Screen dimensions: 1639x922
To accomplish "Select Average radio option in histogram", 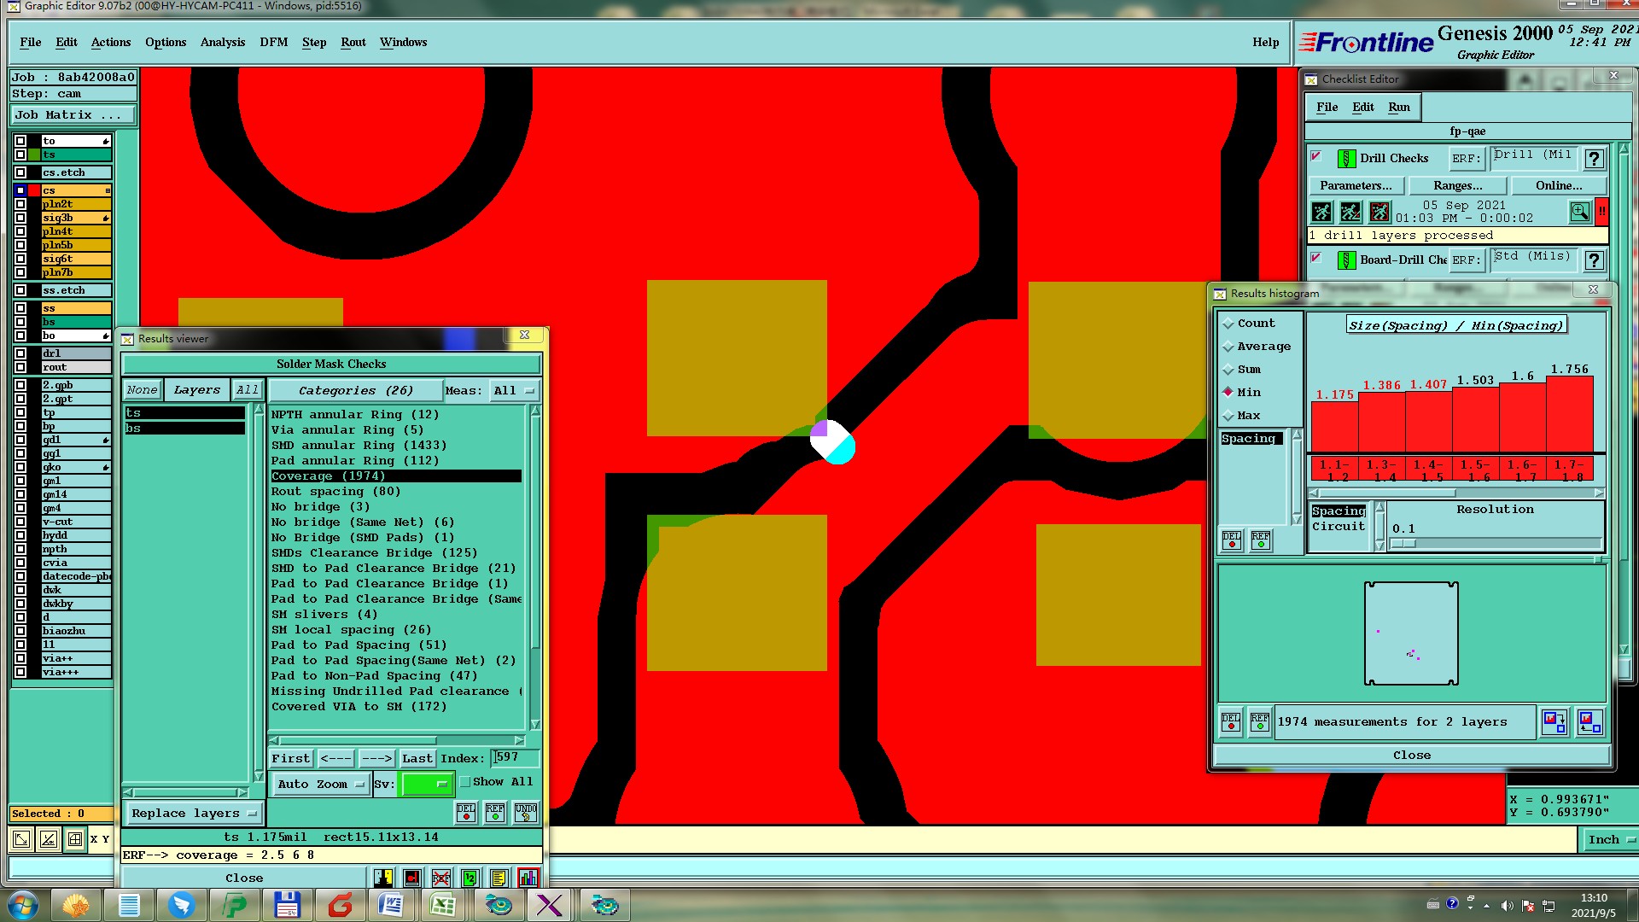I will [x=1228, y=347].
